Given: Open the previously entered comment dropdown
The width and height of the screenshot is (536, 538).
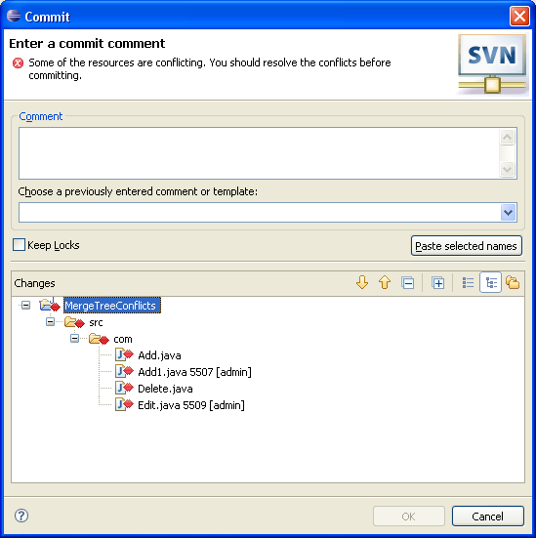Looking at the screenshot, I should point(508,213).
